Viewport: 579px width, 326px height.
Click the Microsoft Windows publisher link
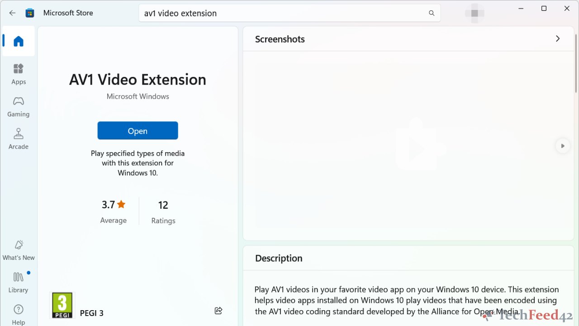point(138,96)
